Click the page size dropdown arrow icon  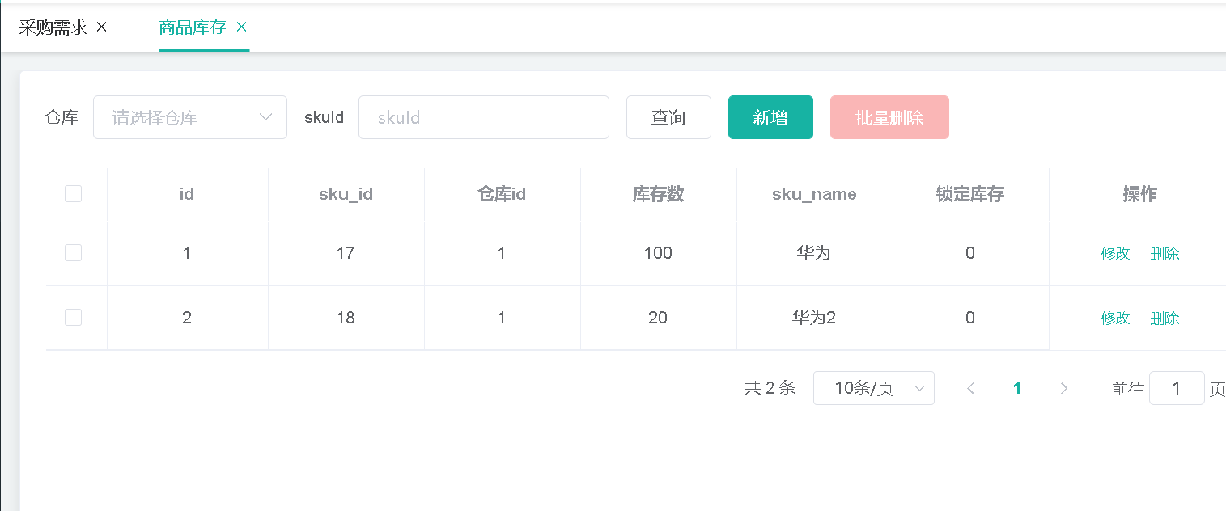(919, 388)
